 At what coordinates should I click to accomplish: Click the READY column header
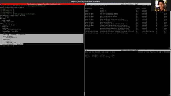point(138,9)
